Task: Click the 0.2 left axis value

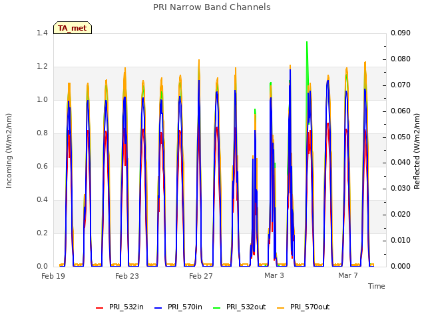Action: pos(42,233)
